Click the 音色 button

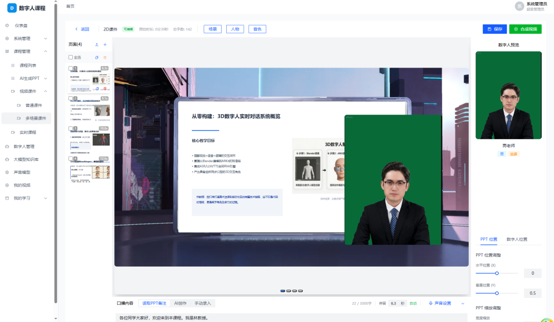tap(257, 29)
